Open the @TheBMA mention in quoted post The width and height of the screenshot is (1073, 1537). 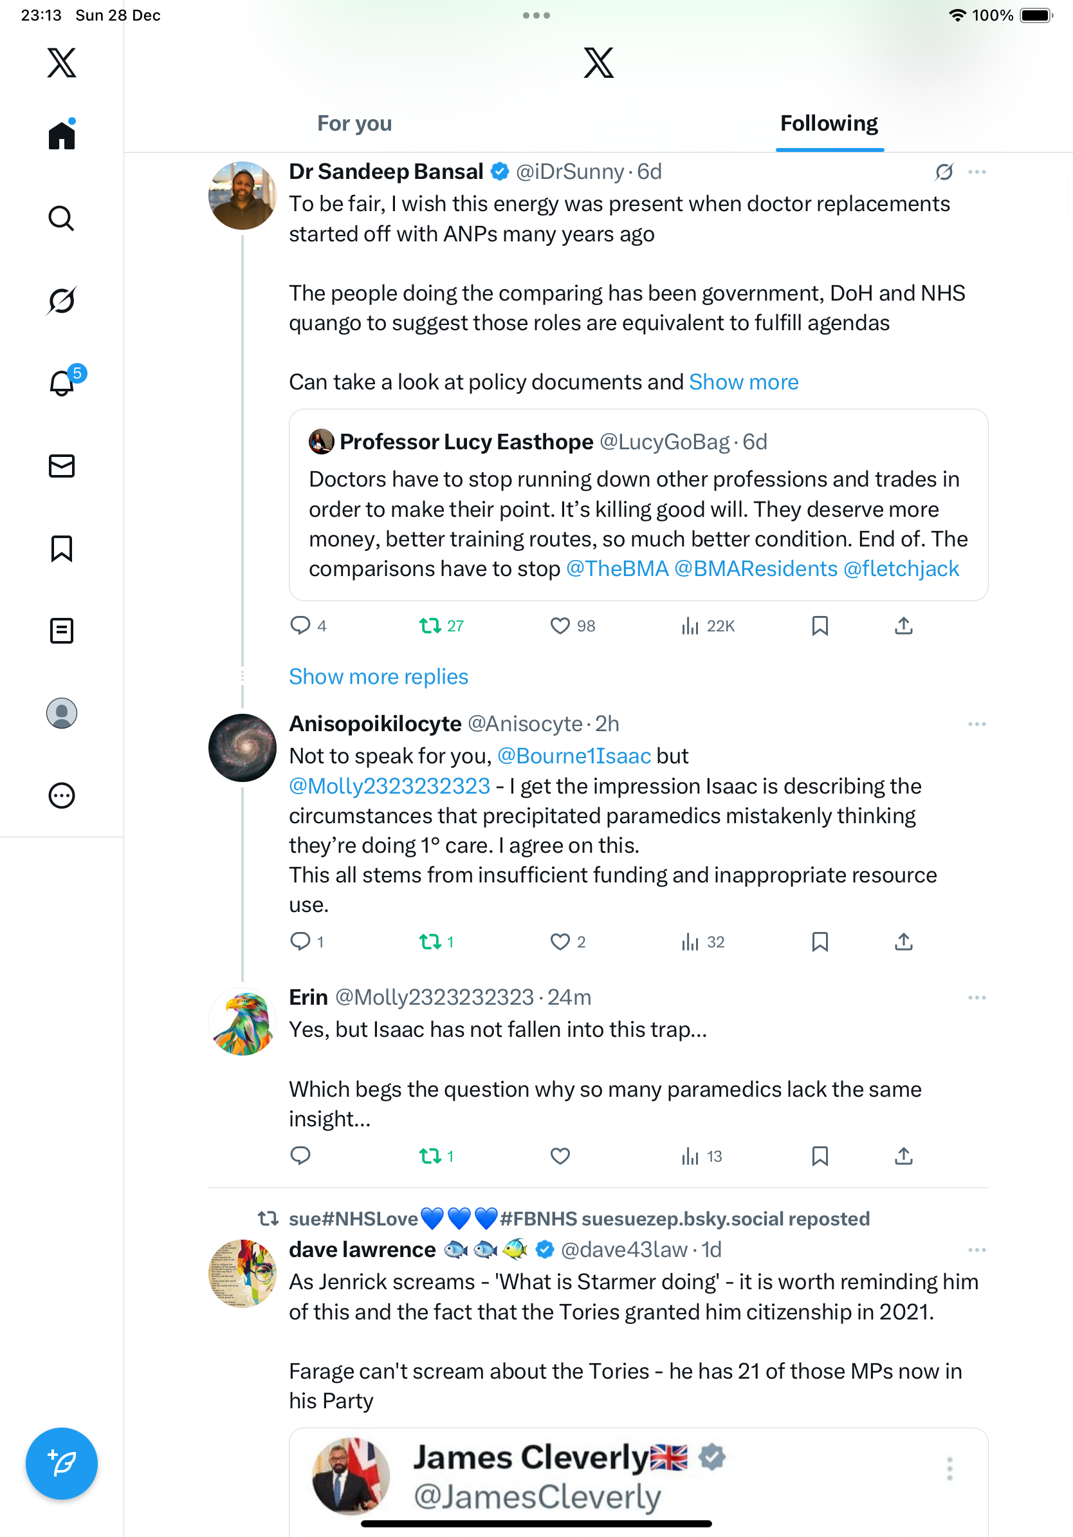(617, 568)
